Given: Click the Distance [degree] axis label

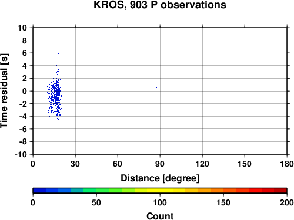Looking at the screenshot, I should pyautogui.click(x=160, y=178).
